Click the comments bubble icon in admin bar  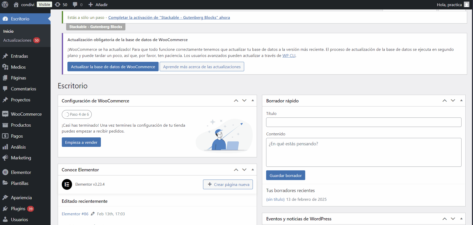[x=75, y=5]
